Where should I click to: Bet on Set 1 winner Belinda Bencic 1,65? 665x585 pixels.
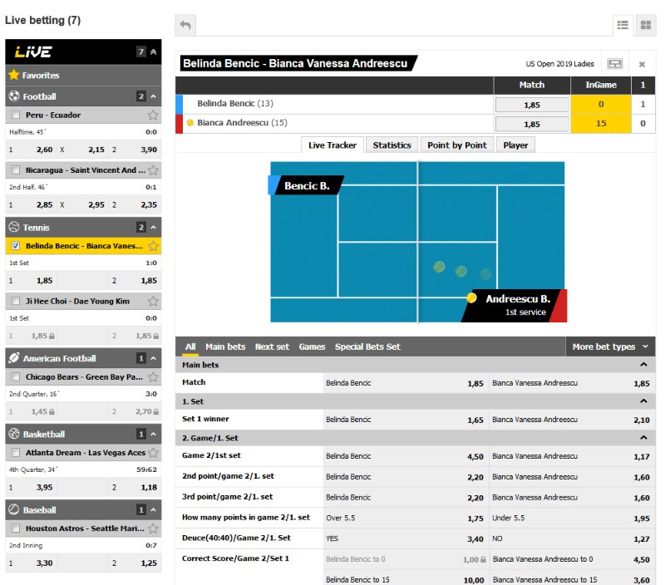click(405, 420)
